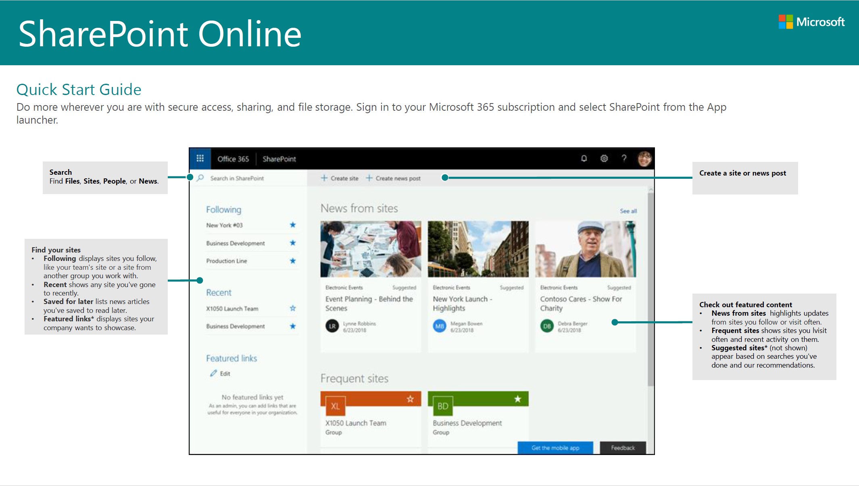Click the search magnifier icon

coord(200,178)
